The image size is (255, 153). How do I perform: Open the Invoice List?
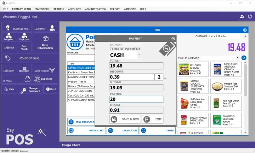click(86, 130)
